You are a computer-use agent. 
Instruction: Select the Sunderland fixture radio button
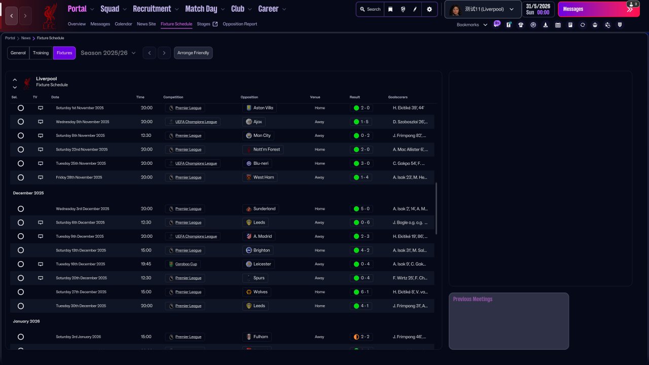[x=21, y=209]
